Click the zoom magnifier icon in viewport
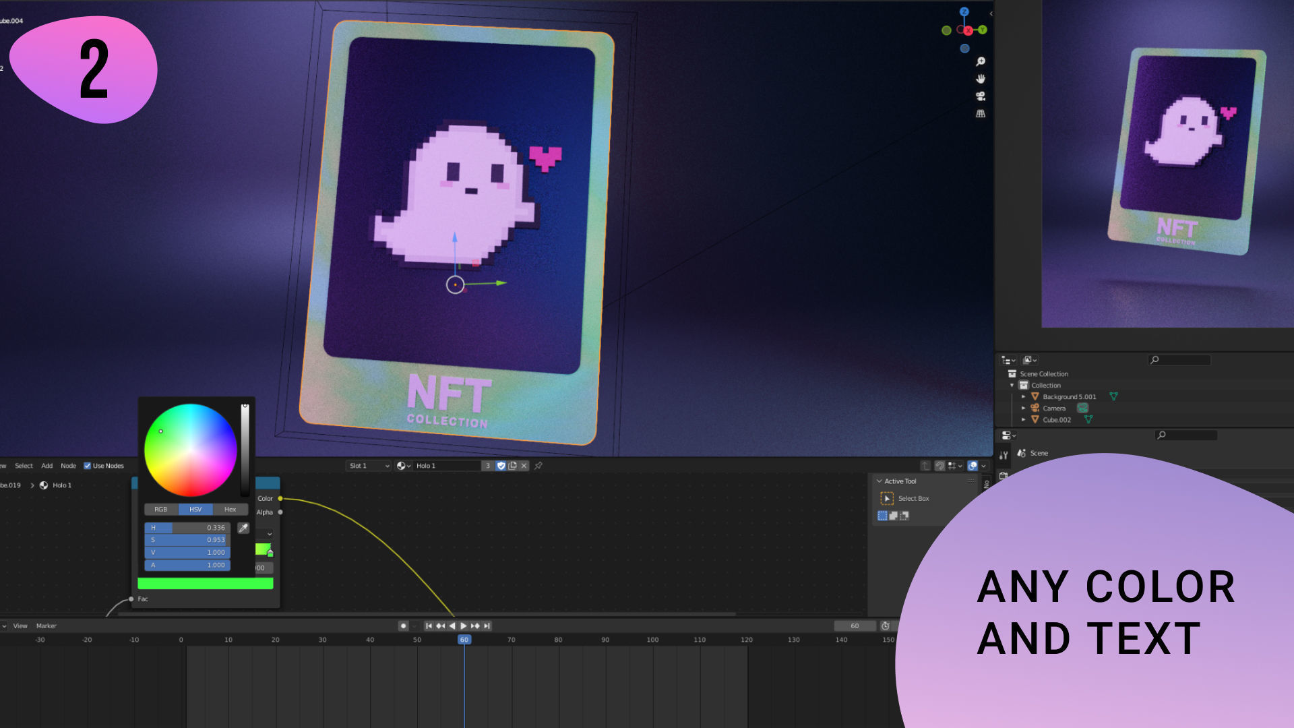 (x=981, y=61)
